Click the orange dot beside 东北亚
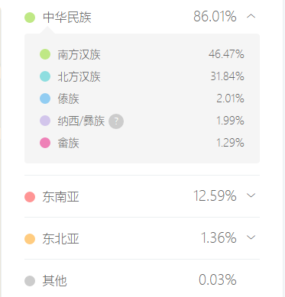 (x=30, y=239)
